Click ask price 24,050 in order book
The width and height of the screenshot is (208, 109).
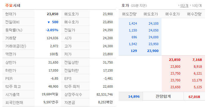(x=153, y=30)
